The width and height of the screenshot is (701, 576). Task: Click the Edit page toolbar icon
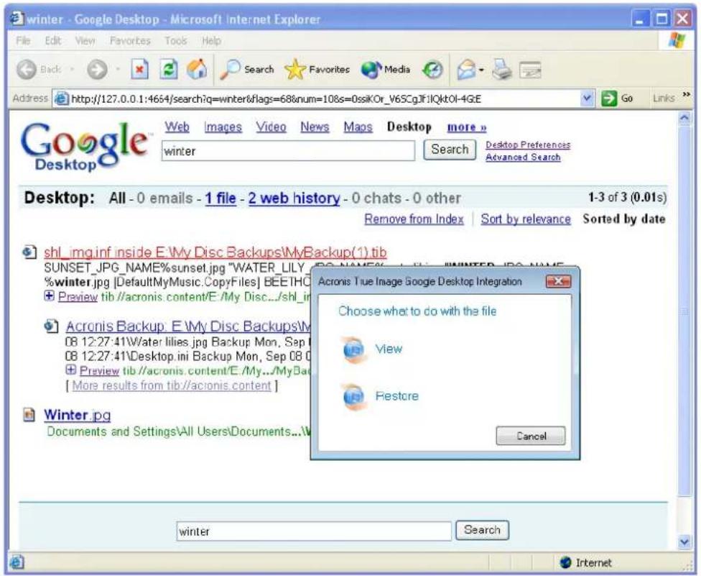click(x=530, y=70)
